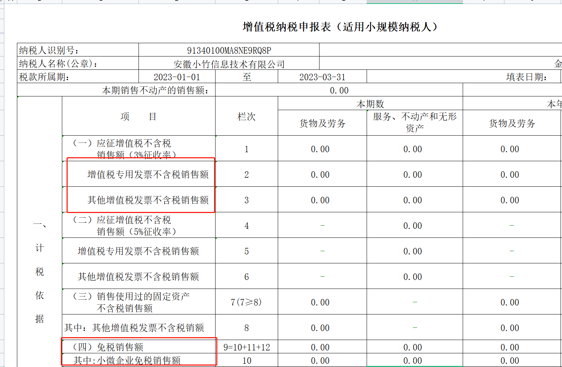The width and height of the screenshot is (562, 367).
Task: Select the 本期销售不动产的销售额 value 0.00 cell
Action: click(339, 90)
